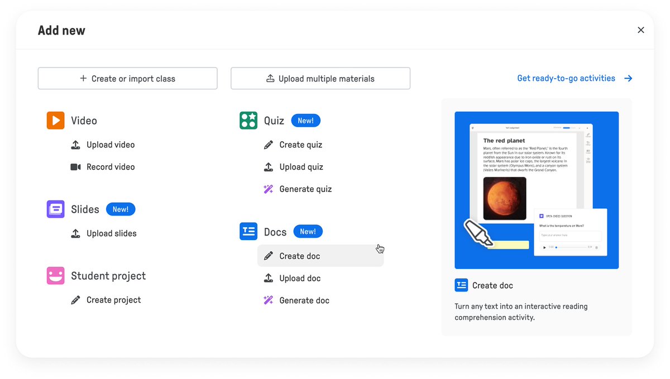Click the camera icon beside Record video
Image resolution: width=670 pixels, height=379 pixels.
pyautogui.click(x=75, y=167)
